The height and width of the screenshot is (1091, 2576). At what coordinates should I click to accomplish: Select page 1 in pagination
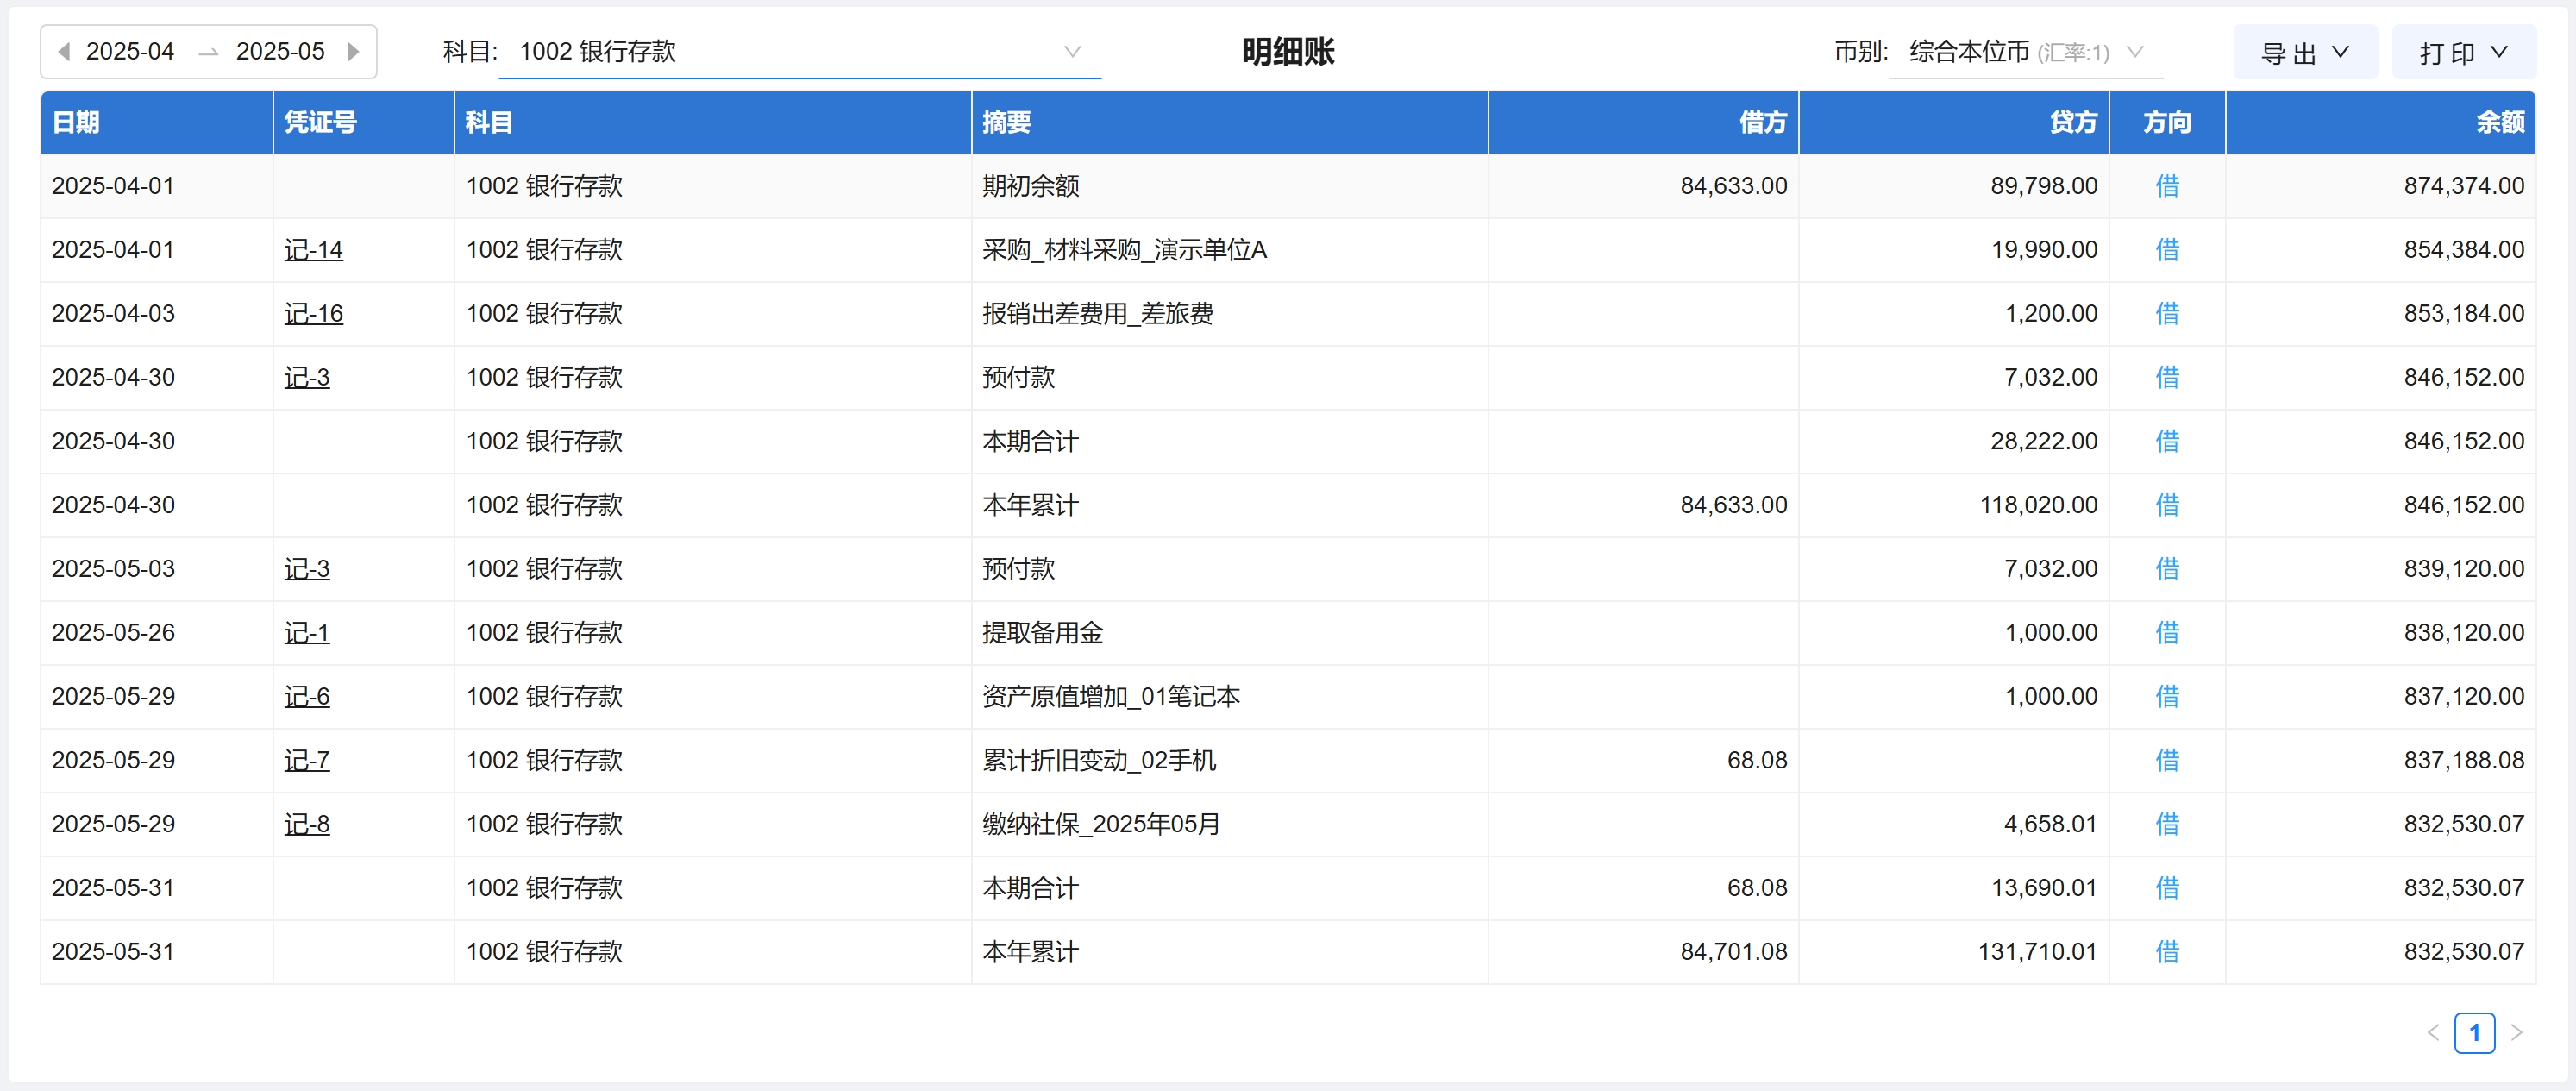coord(2474,1033)
